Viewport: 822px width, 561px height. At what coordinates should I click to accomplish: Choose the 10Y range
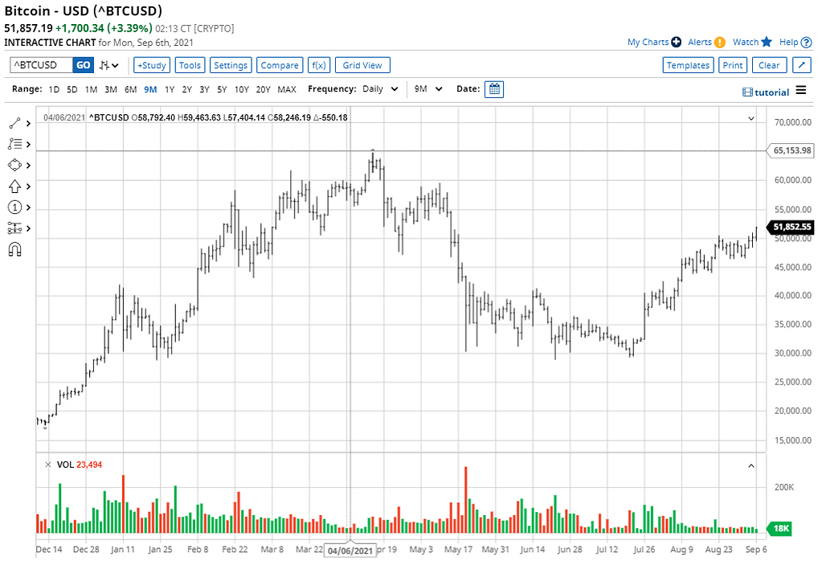pyautogui.click(x=242, y=90)
